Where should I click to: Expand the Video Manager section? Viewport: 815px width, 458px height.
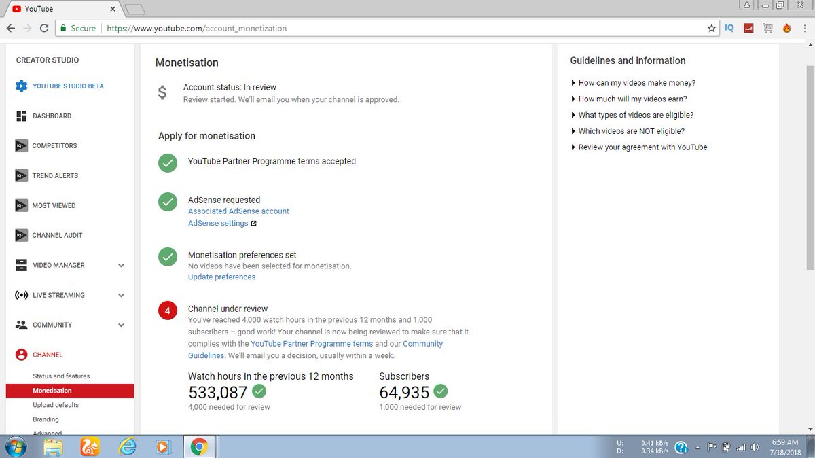[122, 266]
